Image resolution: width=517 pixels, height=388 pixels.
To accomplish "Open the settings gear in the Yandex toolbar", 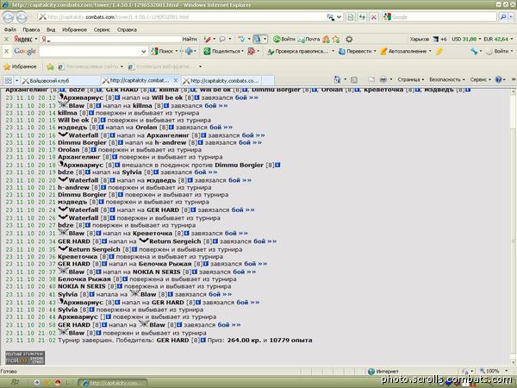I will 349,40.
